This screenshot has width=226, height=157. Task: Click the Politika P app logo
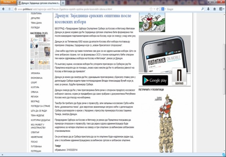click(179, 77)
